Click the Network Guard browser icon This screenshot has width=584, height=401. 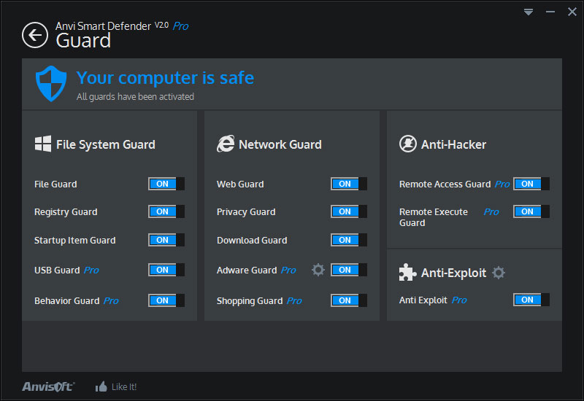[x=226, y=144]
